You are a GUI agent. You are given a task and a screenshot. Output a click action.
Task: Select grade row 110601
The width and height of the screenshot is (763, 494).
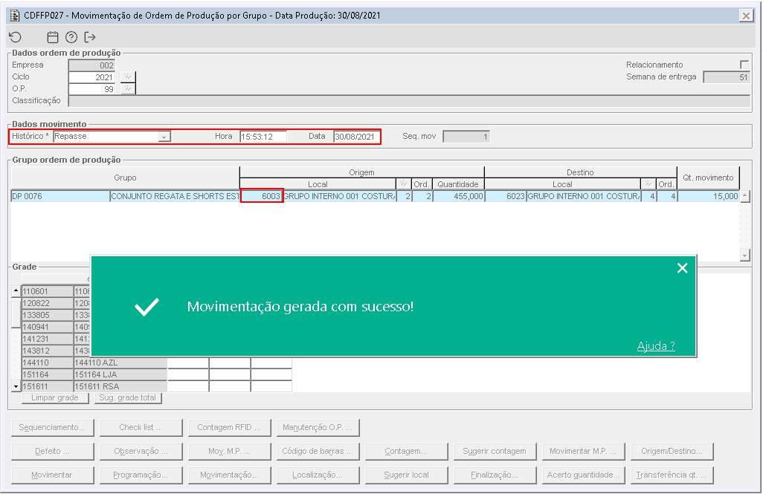48,291
